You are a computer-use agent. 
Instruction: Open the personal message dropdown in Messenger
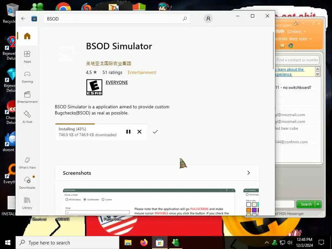(311, 39)
